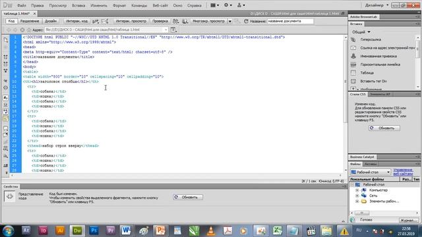Click the Таблица icon in the Insert panel
The image size is (422, 237).
point(353,73)
